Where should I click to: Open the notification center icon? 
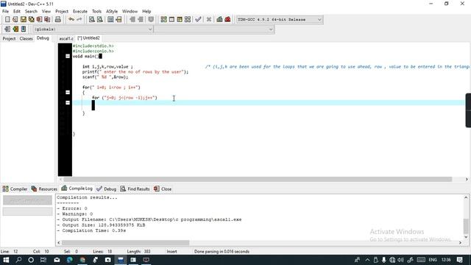click(459, 260)
